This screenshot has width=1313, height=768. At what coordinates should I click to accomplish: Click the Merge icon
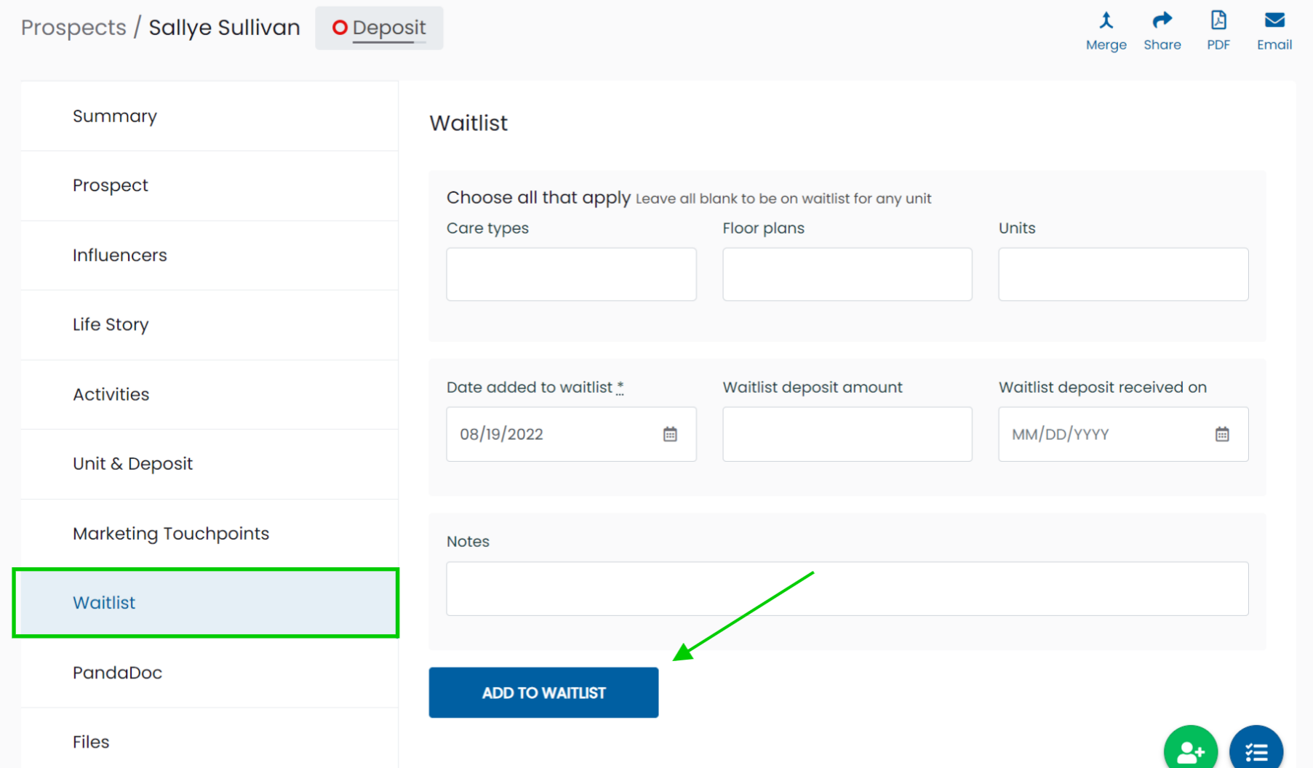click(x=1106, y=20)
